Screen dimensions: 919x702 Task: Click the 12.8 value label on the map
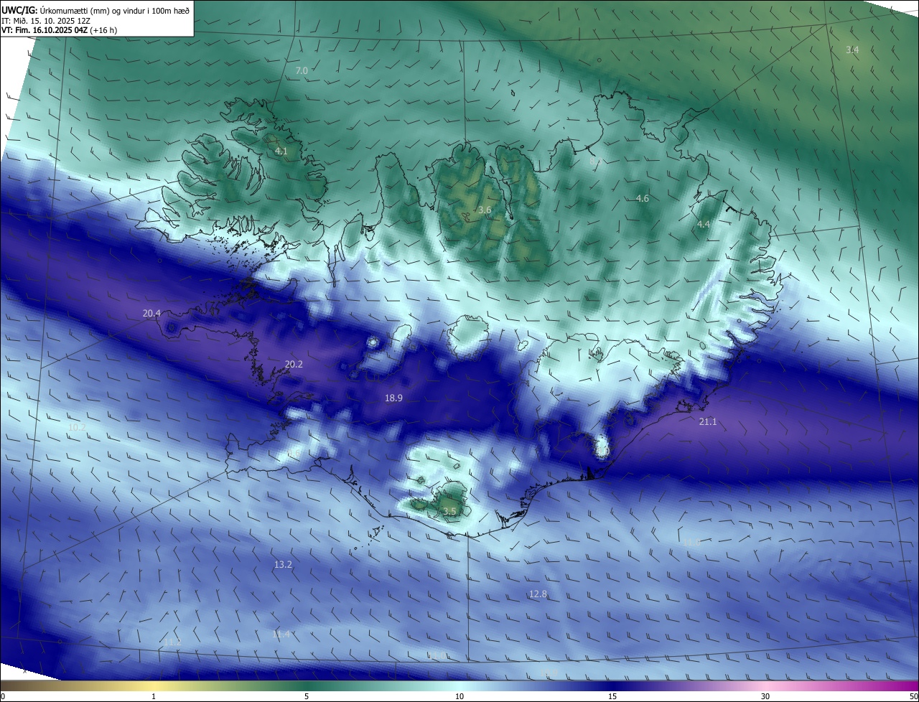pyautogui.click(x=538, y=594)
